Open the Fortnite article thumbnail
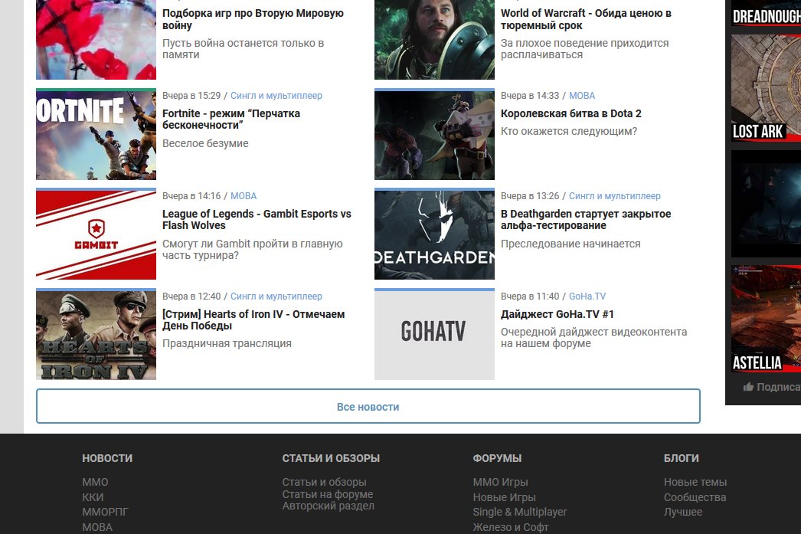801x534 pixels. click(x=96, y=134)
